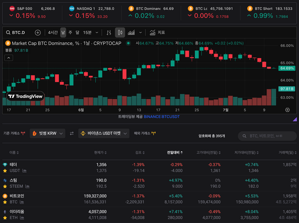
Task: Swap the base and foreign exchanges icon
Action: click(x=71, y=134)
